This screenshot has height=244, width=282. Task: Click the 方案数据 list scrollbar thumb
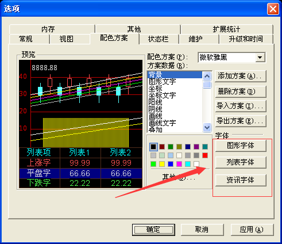point(207,85)
